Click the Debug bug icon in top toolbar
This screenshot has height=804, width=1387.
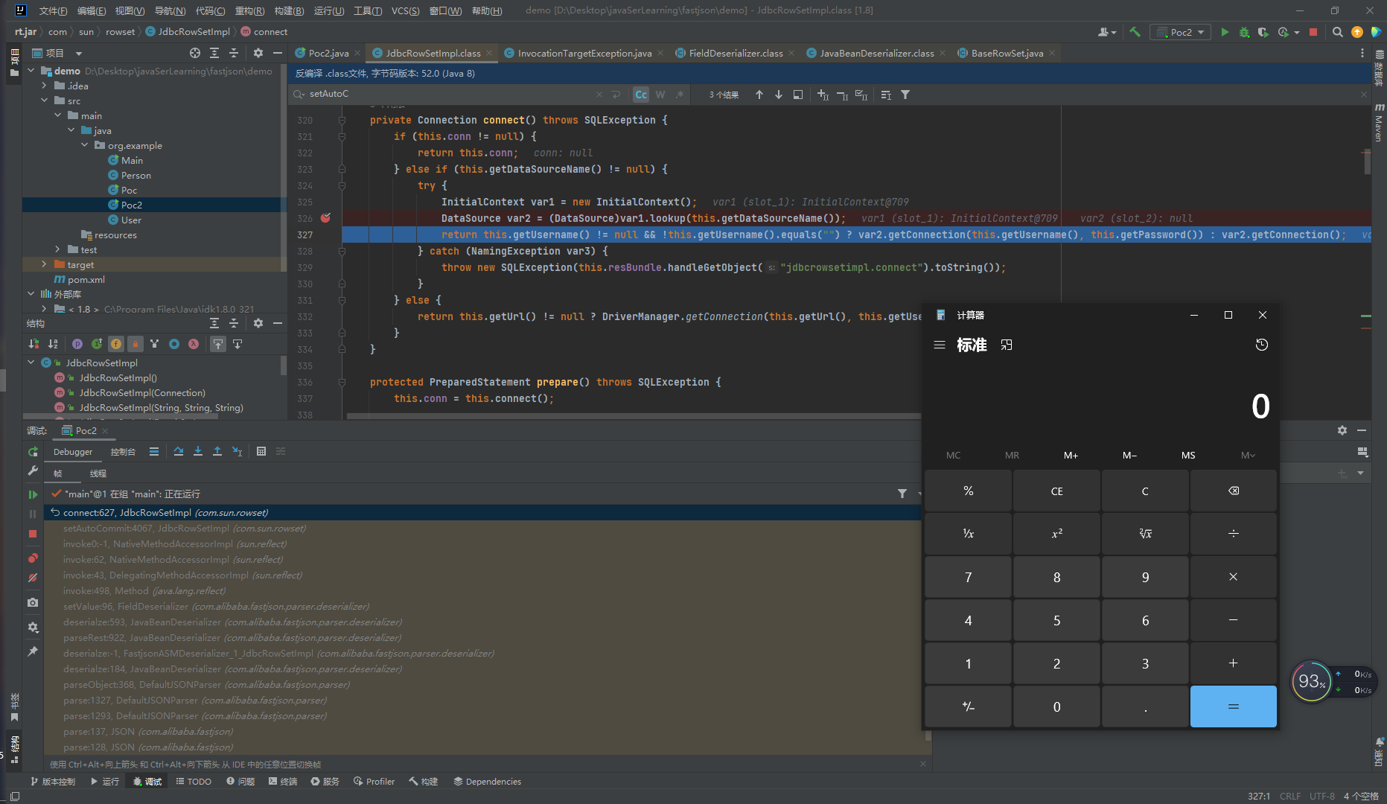[1244, 32]
